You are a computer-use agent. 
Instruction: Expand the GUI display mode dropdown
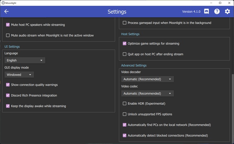19,75
